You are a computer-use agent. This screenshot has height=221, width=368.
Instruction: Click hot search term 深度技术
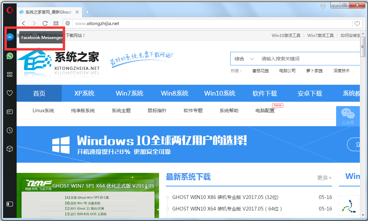tap(341, 71)
